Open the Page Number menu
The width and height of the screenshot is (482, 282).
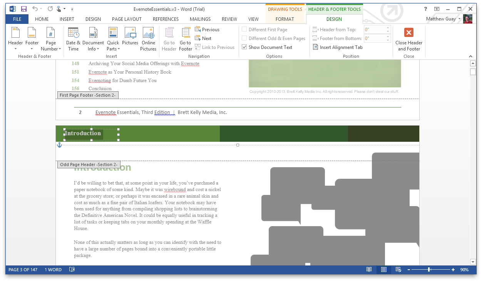[51, 39]
